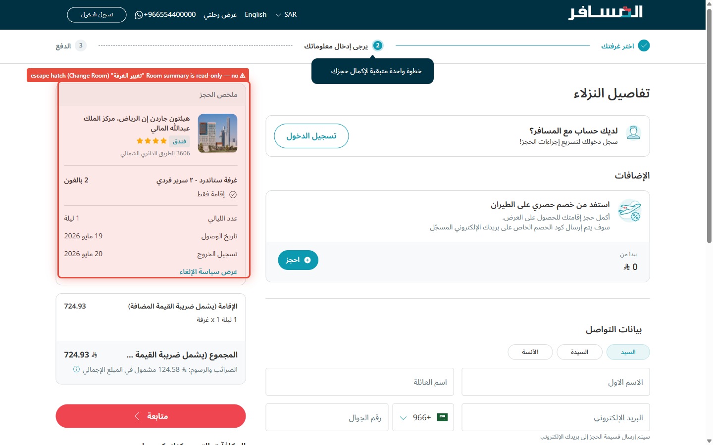Click the user avatar icon in the account card
The height and width of the screenshot is (445, 713).
tap(634, 133)
